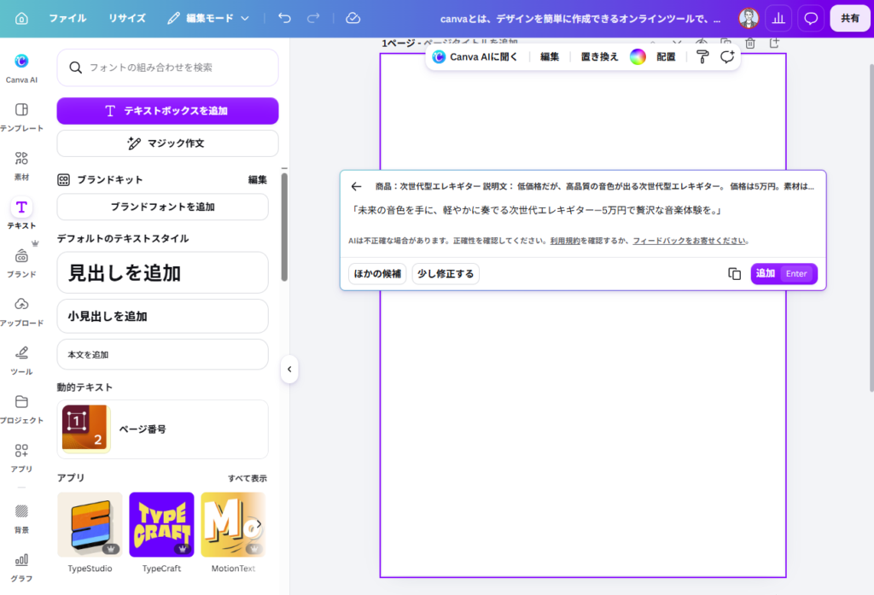The height and width of the screenshot is (595, 874).
Task: Click Canva AIに聞く in floating toolbar
Action: pyautogui.click(x=475, y=57)
